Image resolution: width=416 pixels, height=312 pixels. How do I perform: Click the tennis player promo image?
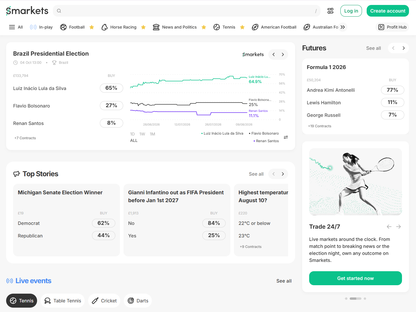(356, 182)
